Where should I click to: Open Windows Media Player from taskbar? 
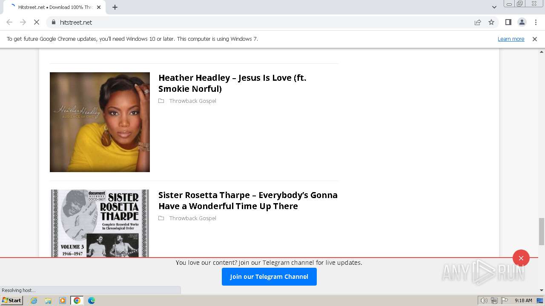(63, 300)
